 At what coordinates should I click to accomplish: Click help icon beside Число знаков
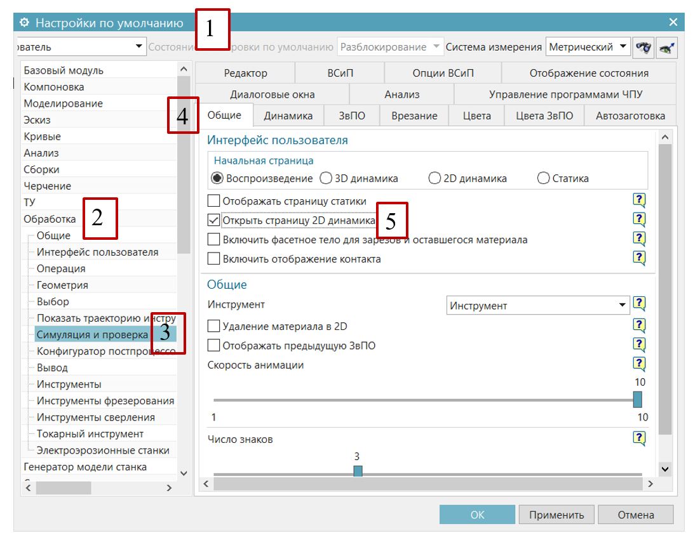pyautogui.click(x=641, y=438)
